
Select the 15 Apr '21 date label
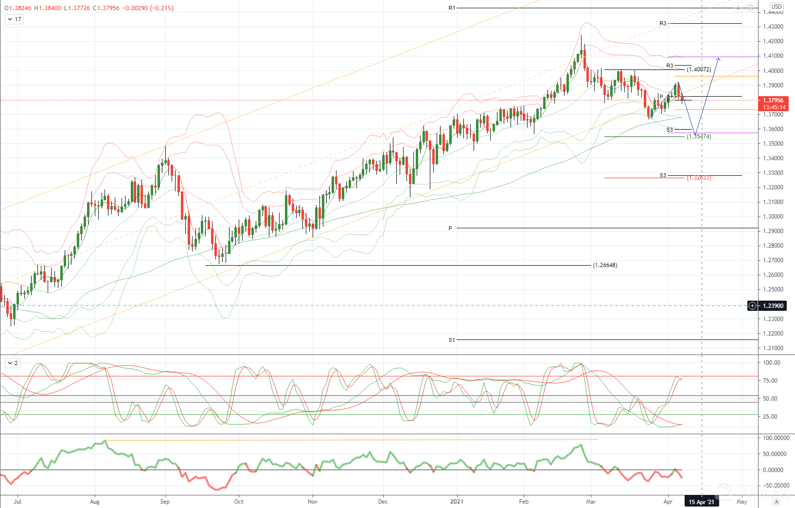(x=701, y=502)
